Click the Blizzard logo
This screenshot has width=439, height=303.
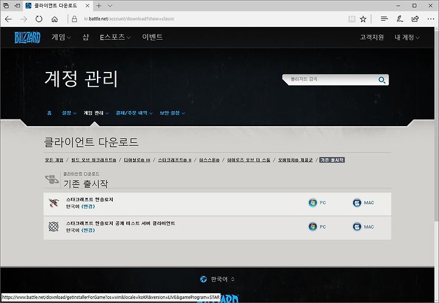[27, 38]
